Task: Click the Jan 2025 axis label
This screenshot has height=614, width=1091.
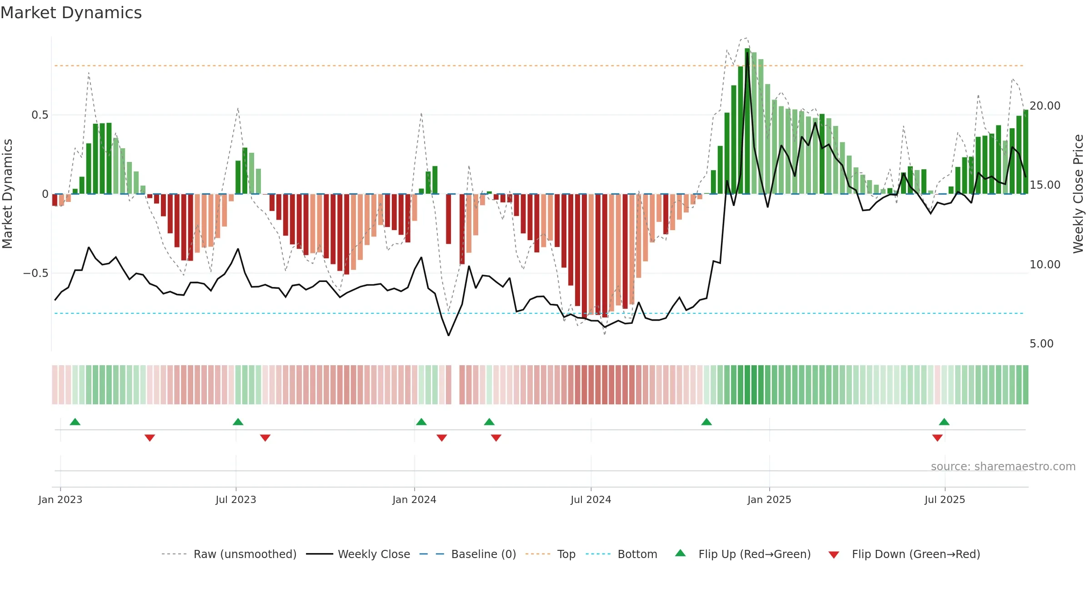Action: pos(770,500)
